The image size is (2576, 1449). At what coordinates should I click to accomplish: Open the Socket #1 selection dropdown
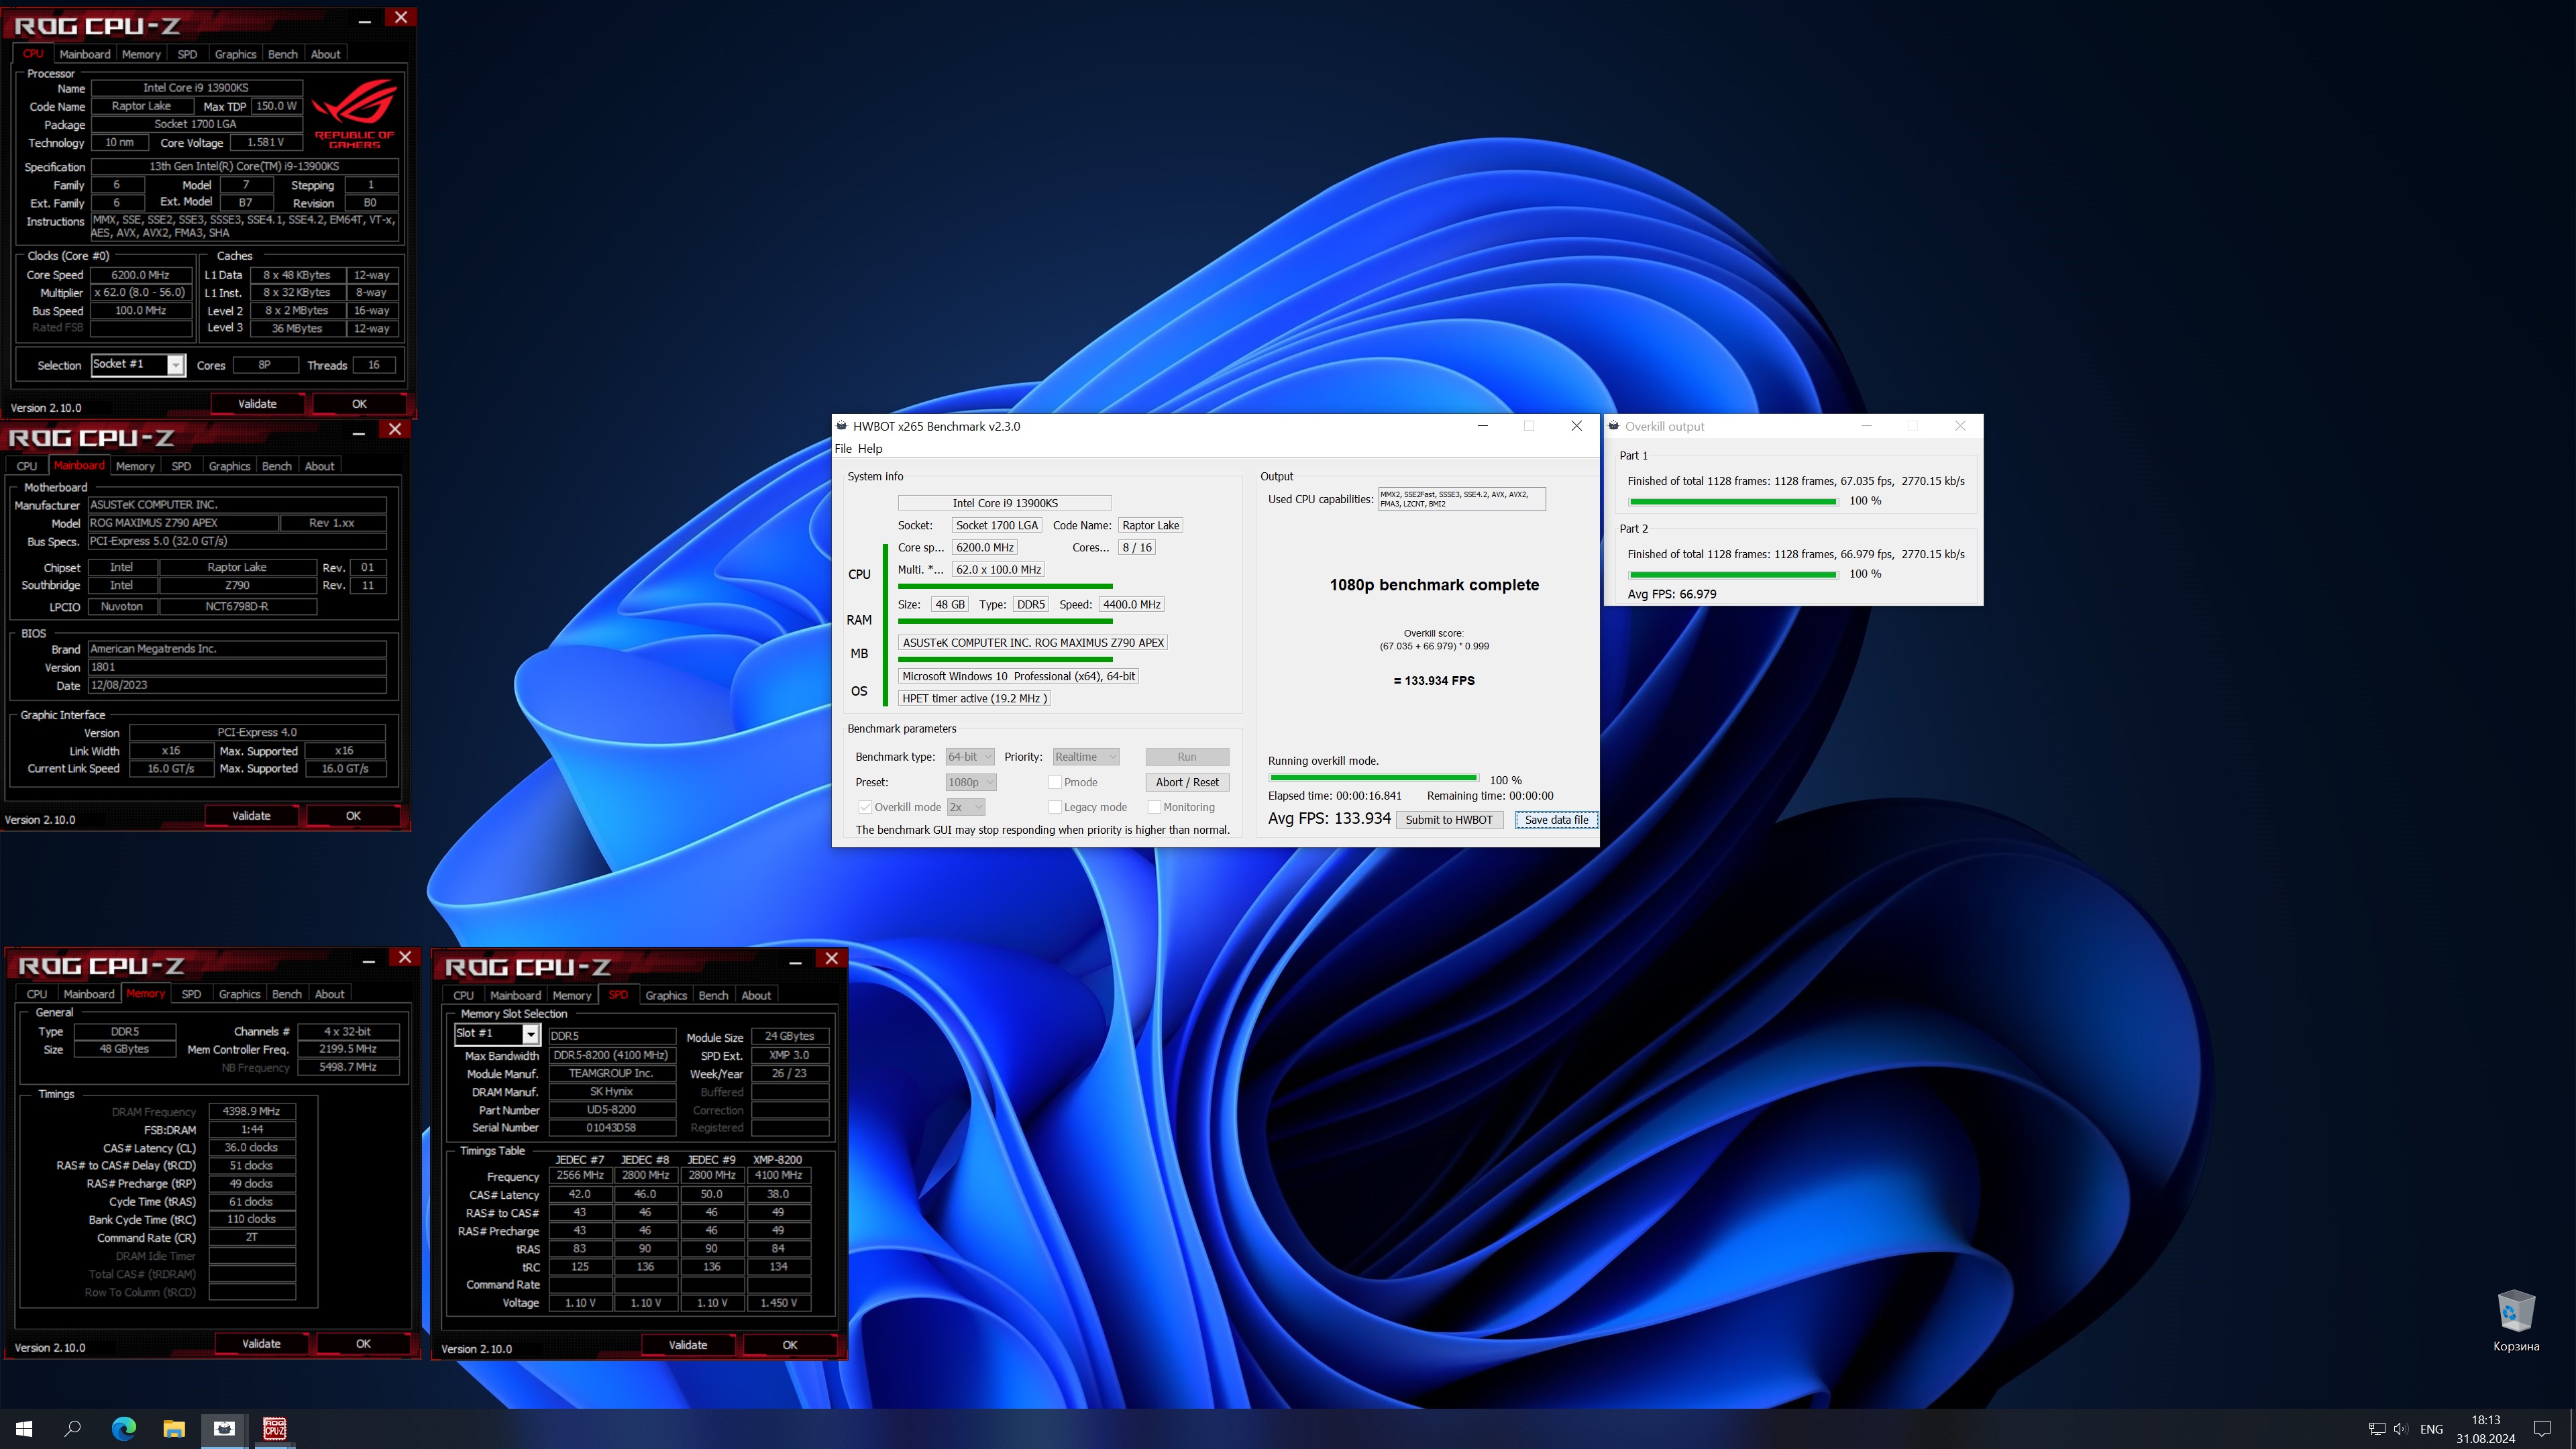pyautogui.click(x=138, y=365)
